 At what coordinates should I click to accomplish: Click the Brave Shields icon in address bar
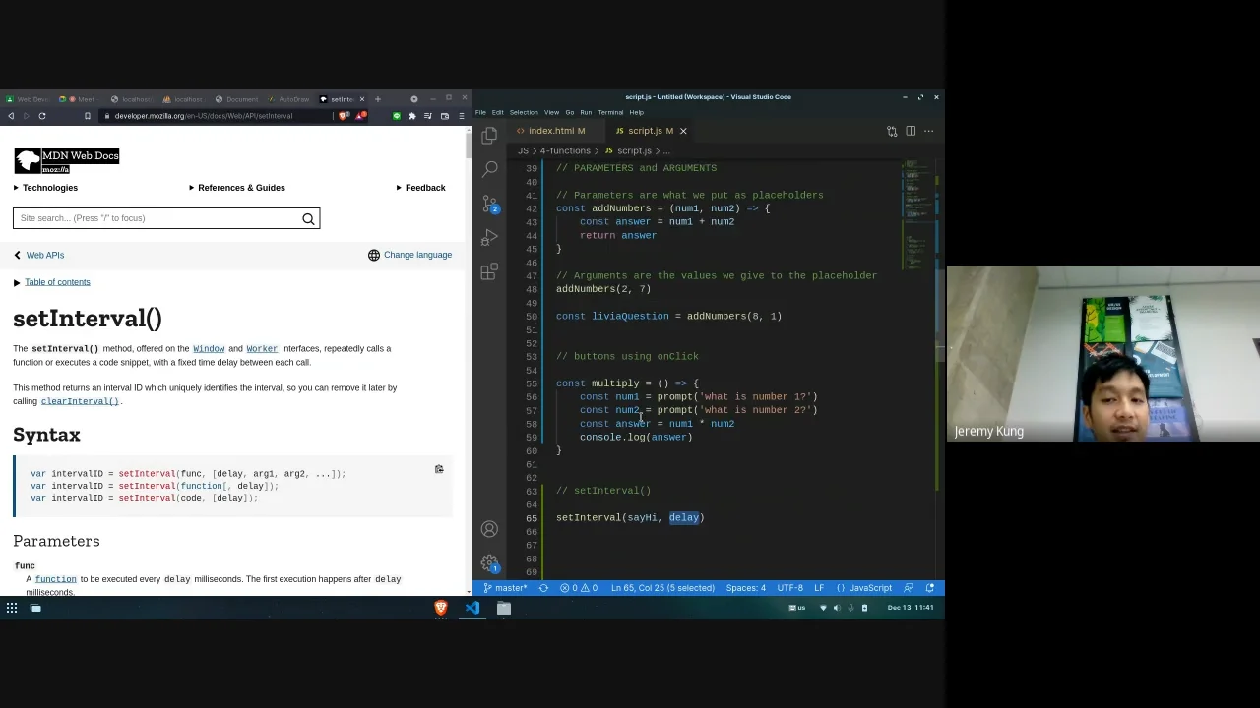(343, 116)
